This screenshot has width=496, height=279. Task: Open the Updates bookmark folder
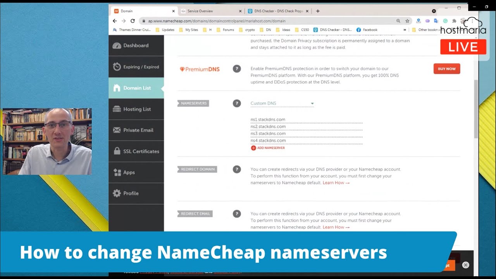[x=165, y=30]
